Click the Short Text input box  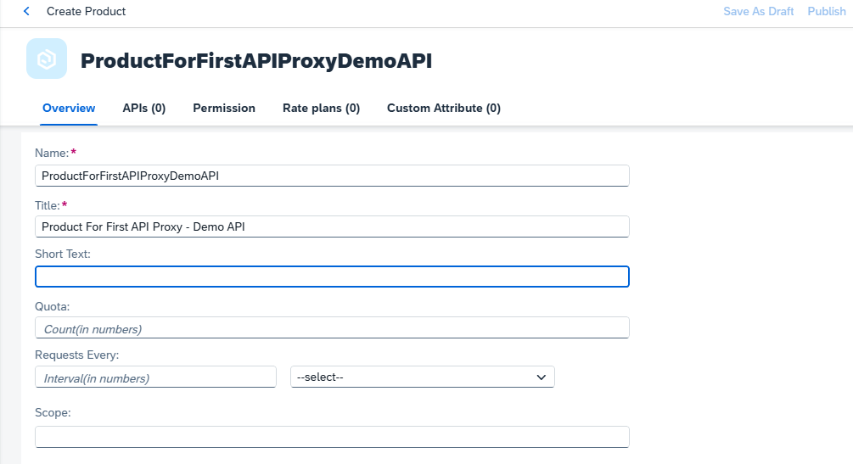click(x=332, y=277)
